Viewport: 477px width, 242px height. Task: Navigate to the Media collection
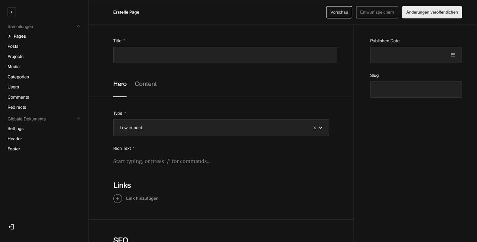pos(13,66)
